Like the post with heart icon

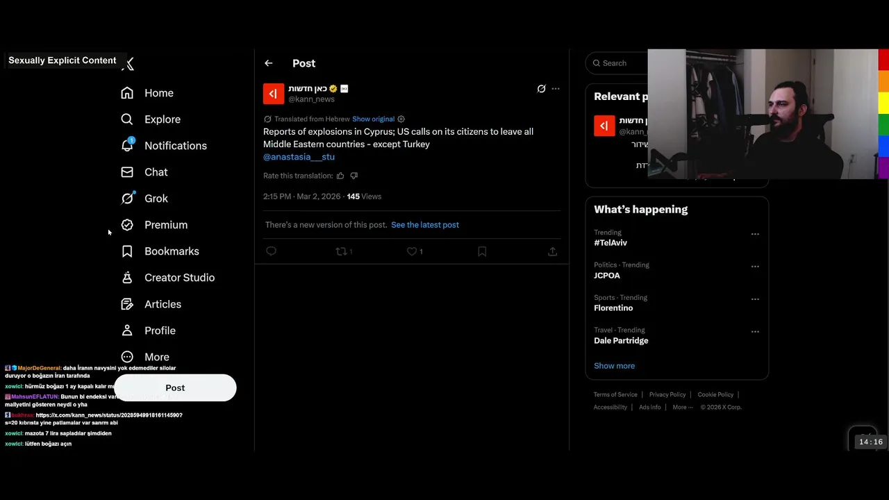coord(412,251)
